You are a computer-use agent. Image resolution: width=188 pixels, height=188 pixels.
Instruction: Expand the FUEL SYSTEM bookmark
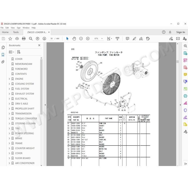(9, 89)
